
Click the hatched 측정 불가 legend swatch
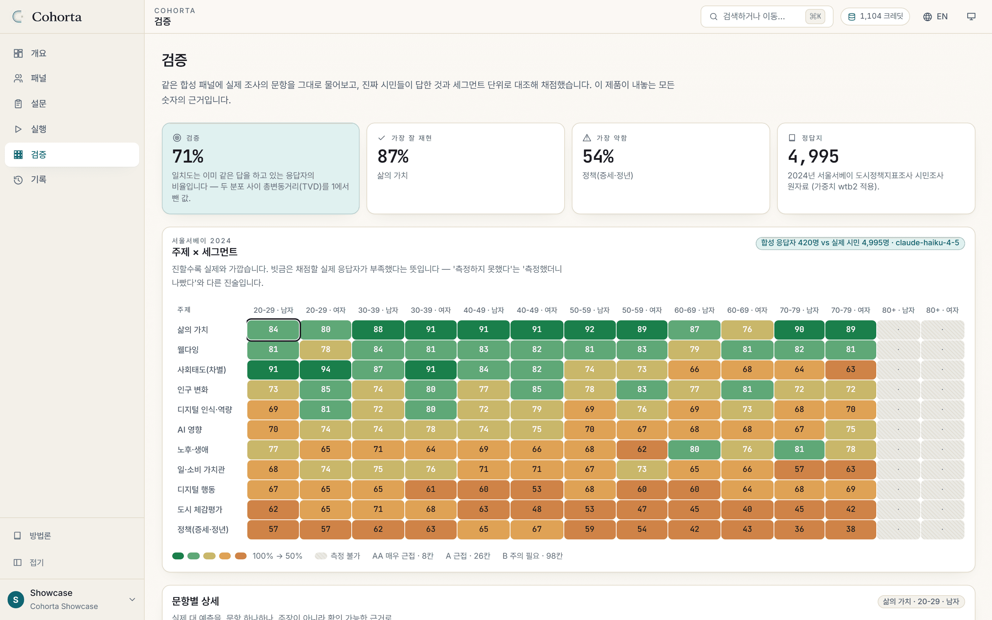321,556
